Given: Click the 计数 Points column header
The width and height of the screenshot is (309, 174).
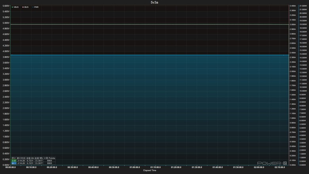Looking at the screenshot, I should (50, 158).
